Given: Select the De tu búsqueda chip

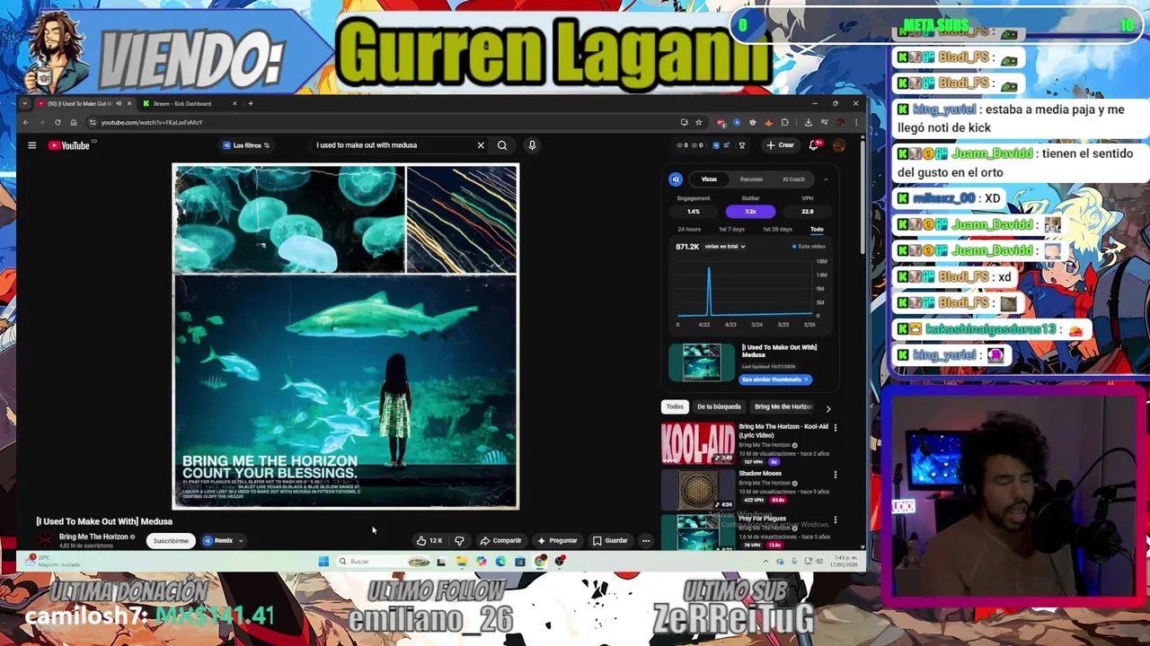Looking at the screenshot, I should 719,406.
